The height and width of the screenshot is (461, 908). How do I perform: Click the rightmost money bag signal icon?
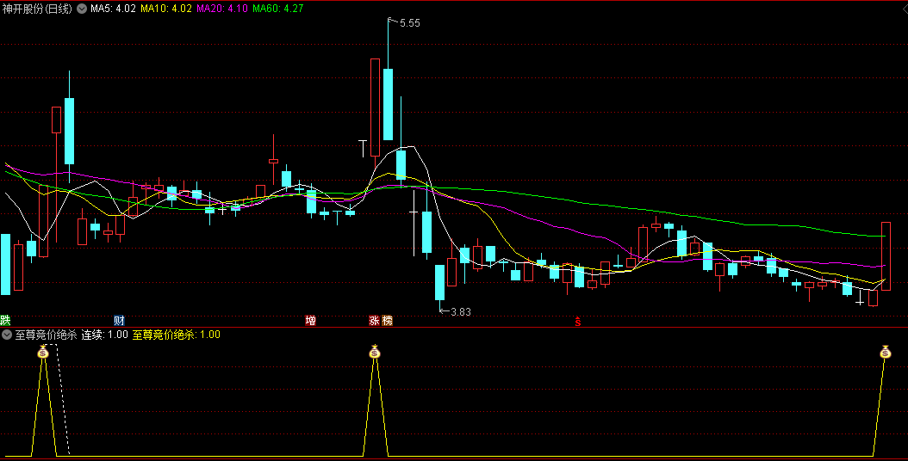(886, 352)
